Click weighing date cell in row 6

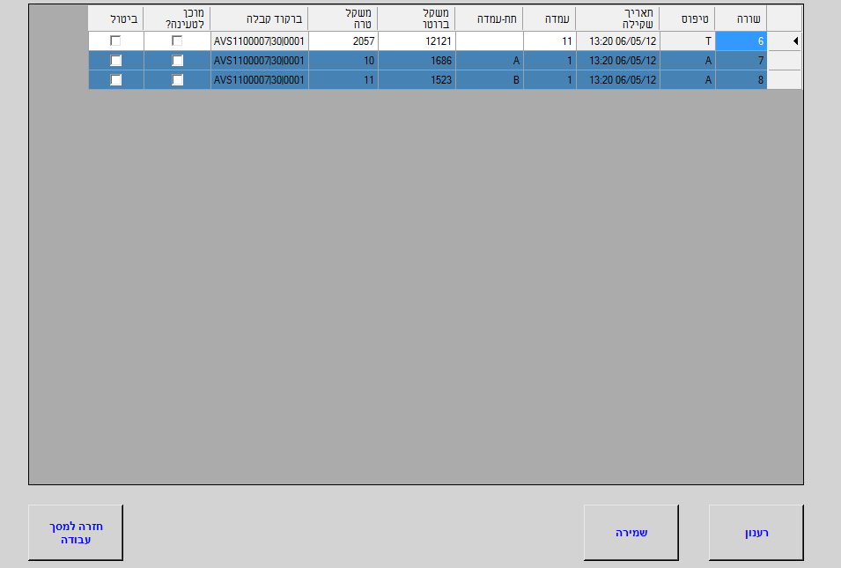tap(618, 41)
